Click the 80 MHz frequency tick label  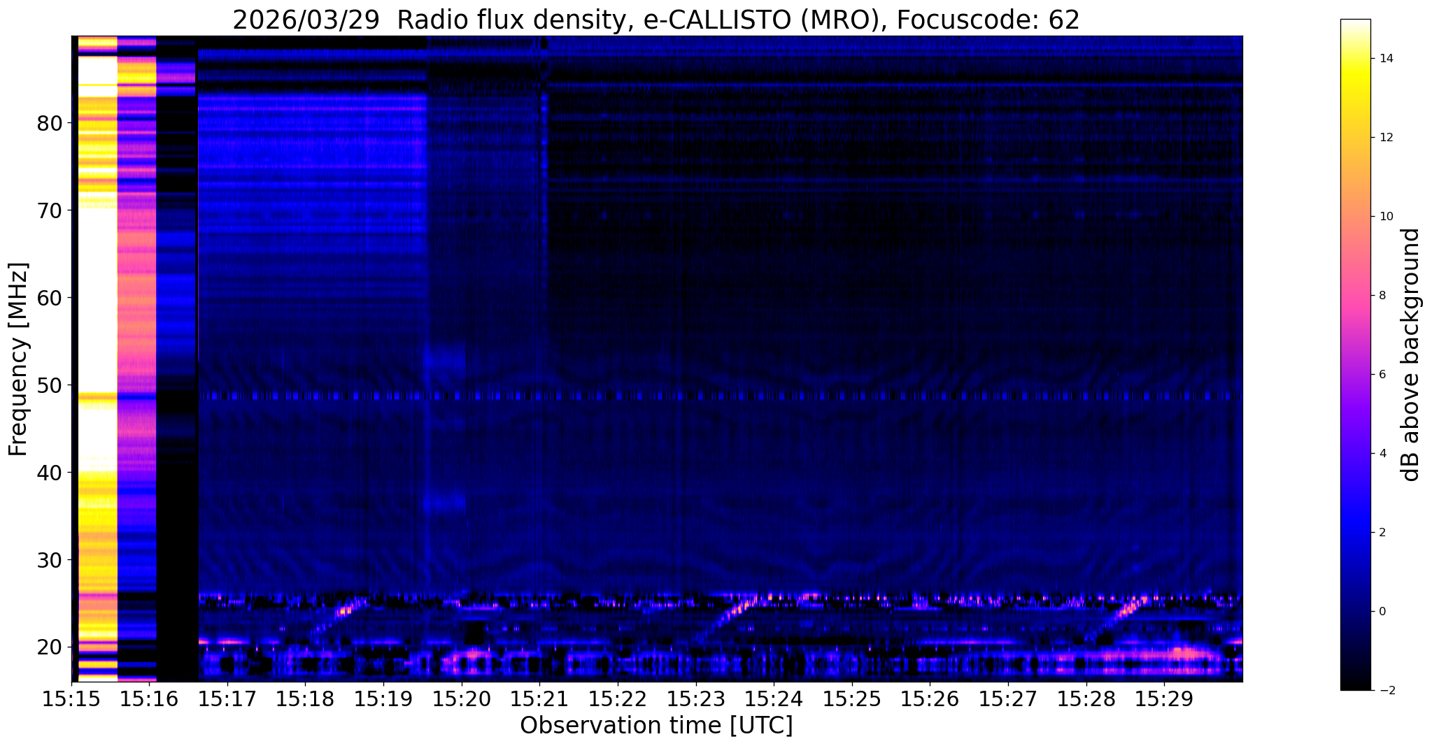(x=49, y=123)
